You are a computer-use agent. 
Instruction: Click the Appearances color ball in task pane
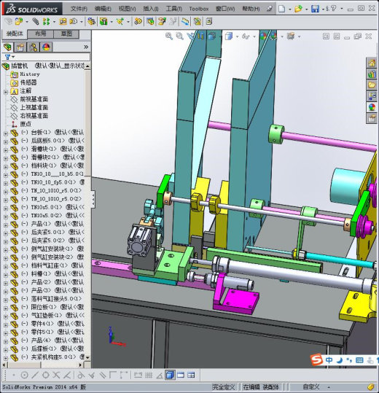coord(372,107)
